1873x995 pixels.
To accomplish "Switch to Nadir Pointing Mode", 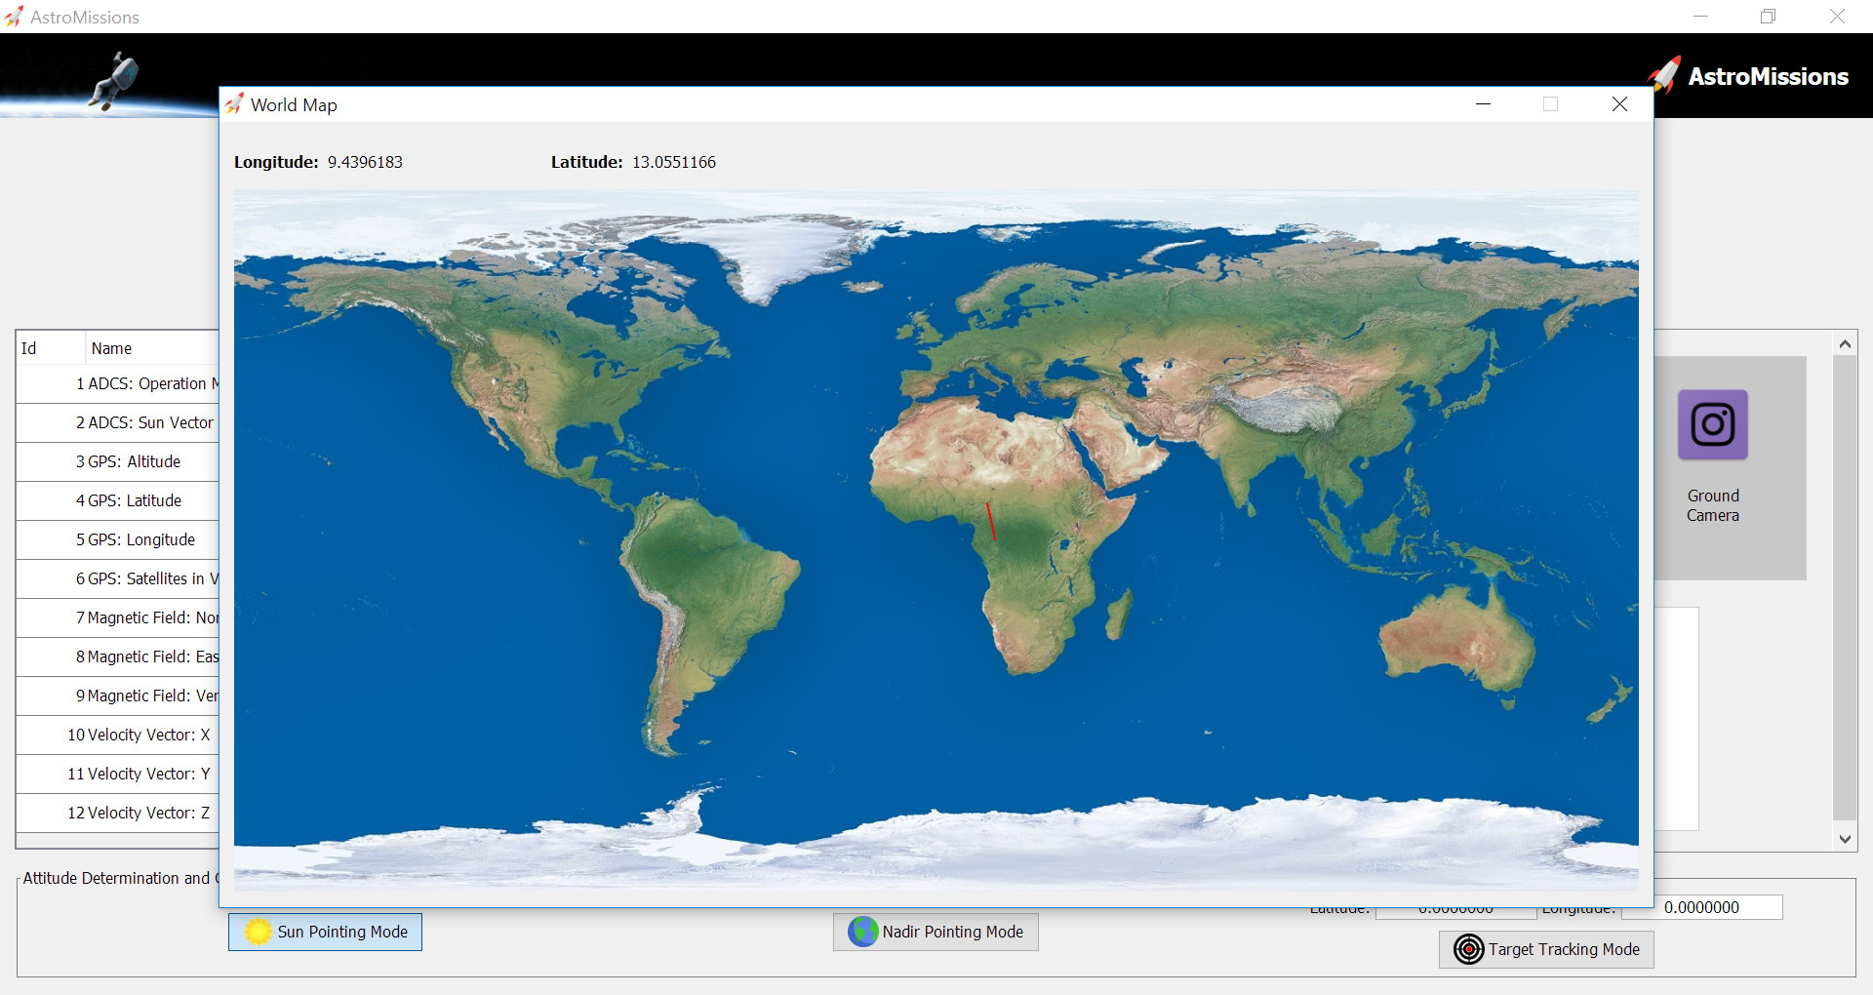I will coord(936,932).
